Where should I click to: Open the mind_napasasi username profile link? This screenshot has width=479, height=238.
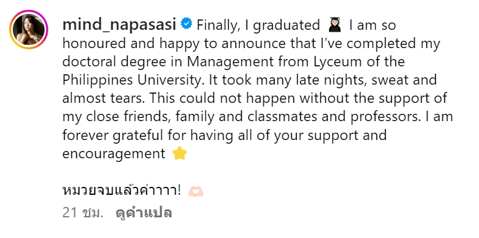tap(120, 25)
